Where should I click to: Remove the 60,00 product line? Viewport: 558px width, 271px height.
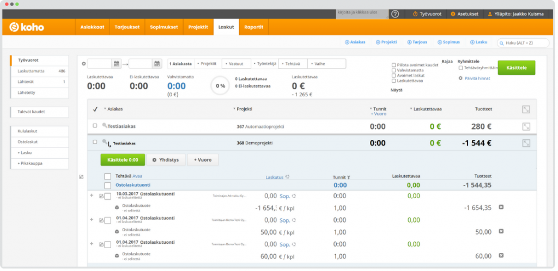click(501, 255)
